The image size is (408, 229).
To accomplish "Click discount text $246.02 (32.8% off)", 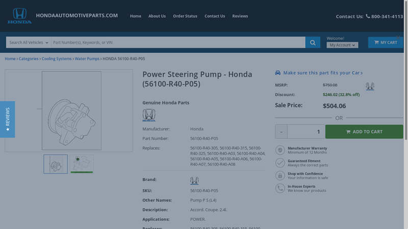I will [x=341, y=95].
